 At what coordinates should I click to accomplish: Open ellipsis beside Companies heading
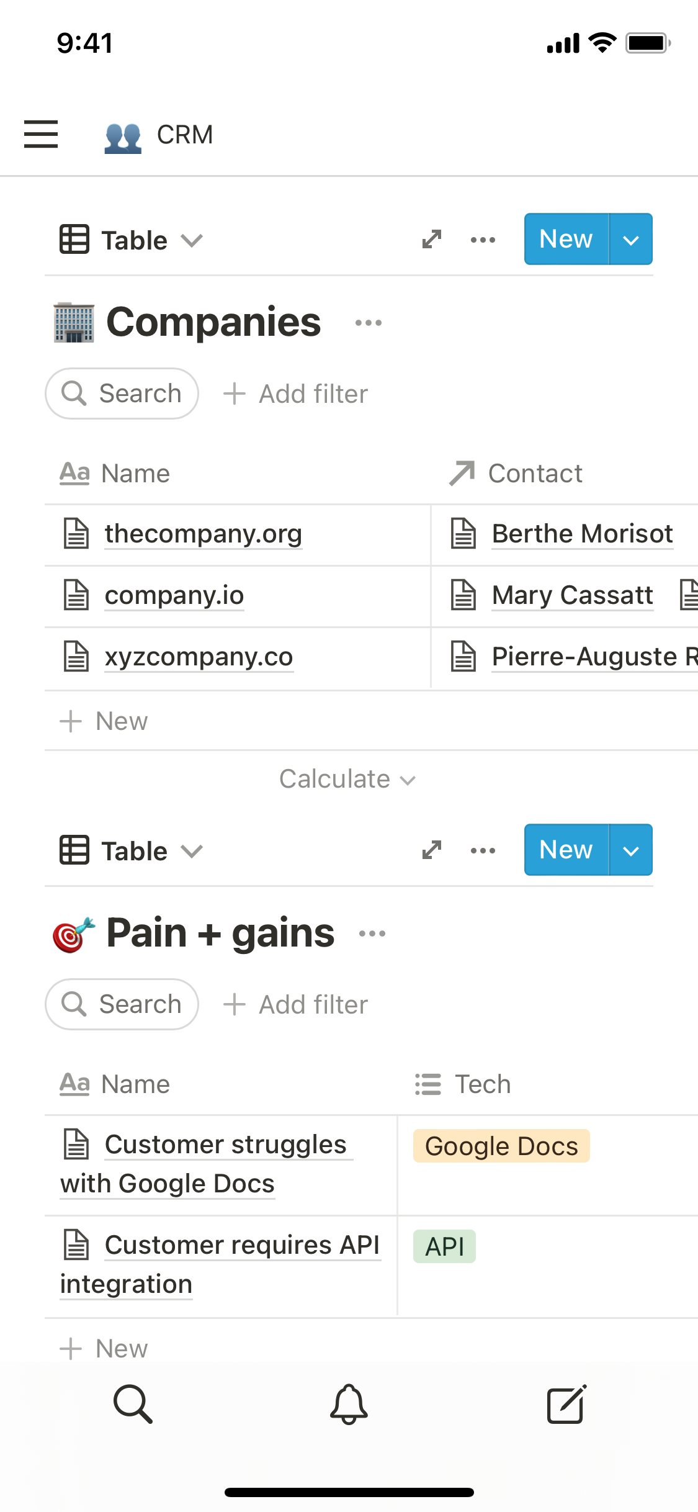(x=369, y=323)
